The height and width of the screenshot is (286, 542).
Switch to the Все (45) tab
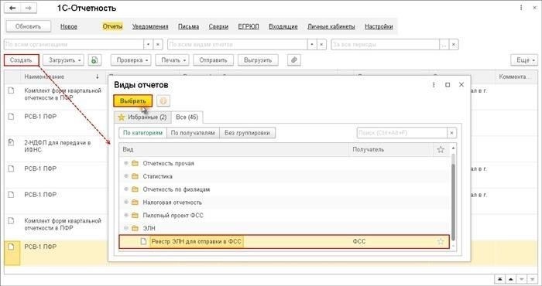[x=187, y=117]
